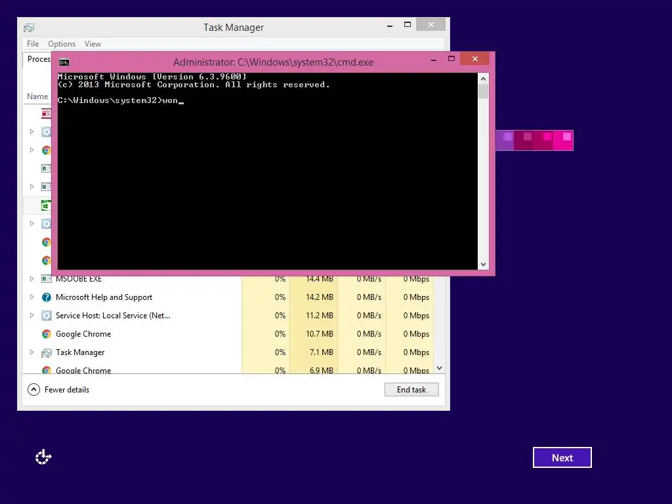Expand the first partially hidden gear process row
672x504 pixels.
tap(31, 131)
